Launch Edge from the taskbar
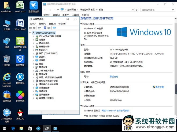The image size is (177, 132). point(13,129)
